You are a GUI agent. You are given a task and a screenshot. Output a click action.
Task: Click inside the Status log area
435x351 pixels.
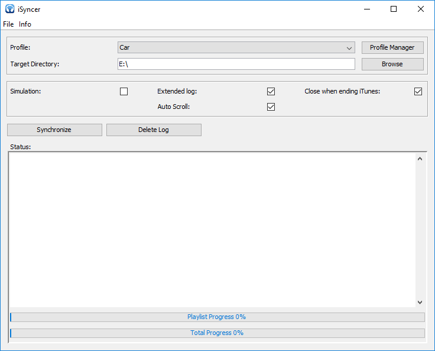tap(212, 230)
